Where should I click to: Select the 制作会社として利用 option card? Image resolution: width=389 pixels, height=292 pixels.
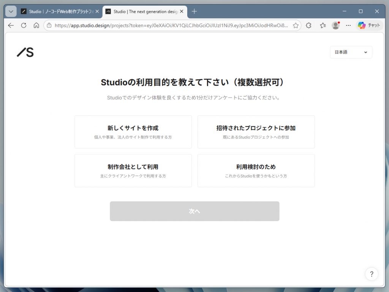[x=133, y=171]
